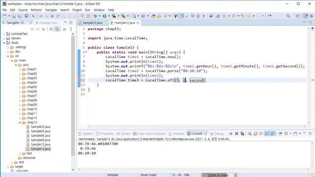Select Sample12.java file in Navigator tree

(x=40, y=145)
